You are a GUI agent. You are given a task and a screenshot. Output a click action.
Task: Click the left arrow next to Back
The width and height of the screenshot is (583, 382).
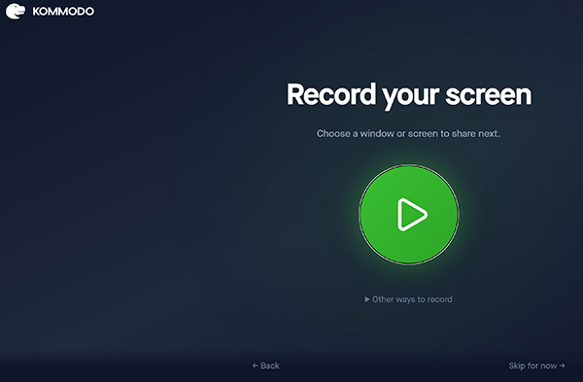[x=255, y=366]
